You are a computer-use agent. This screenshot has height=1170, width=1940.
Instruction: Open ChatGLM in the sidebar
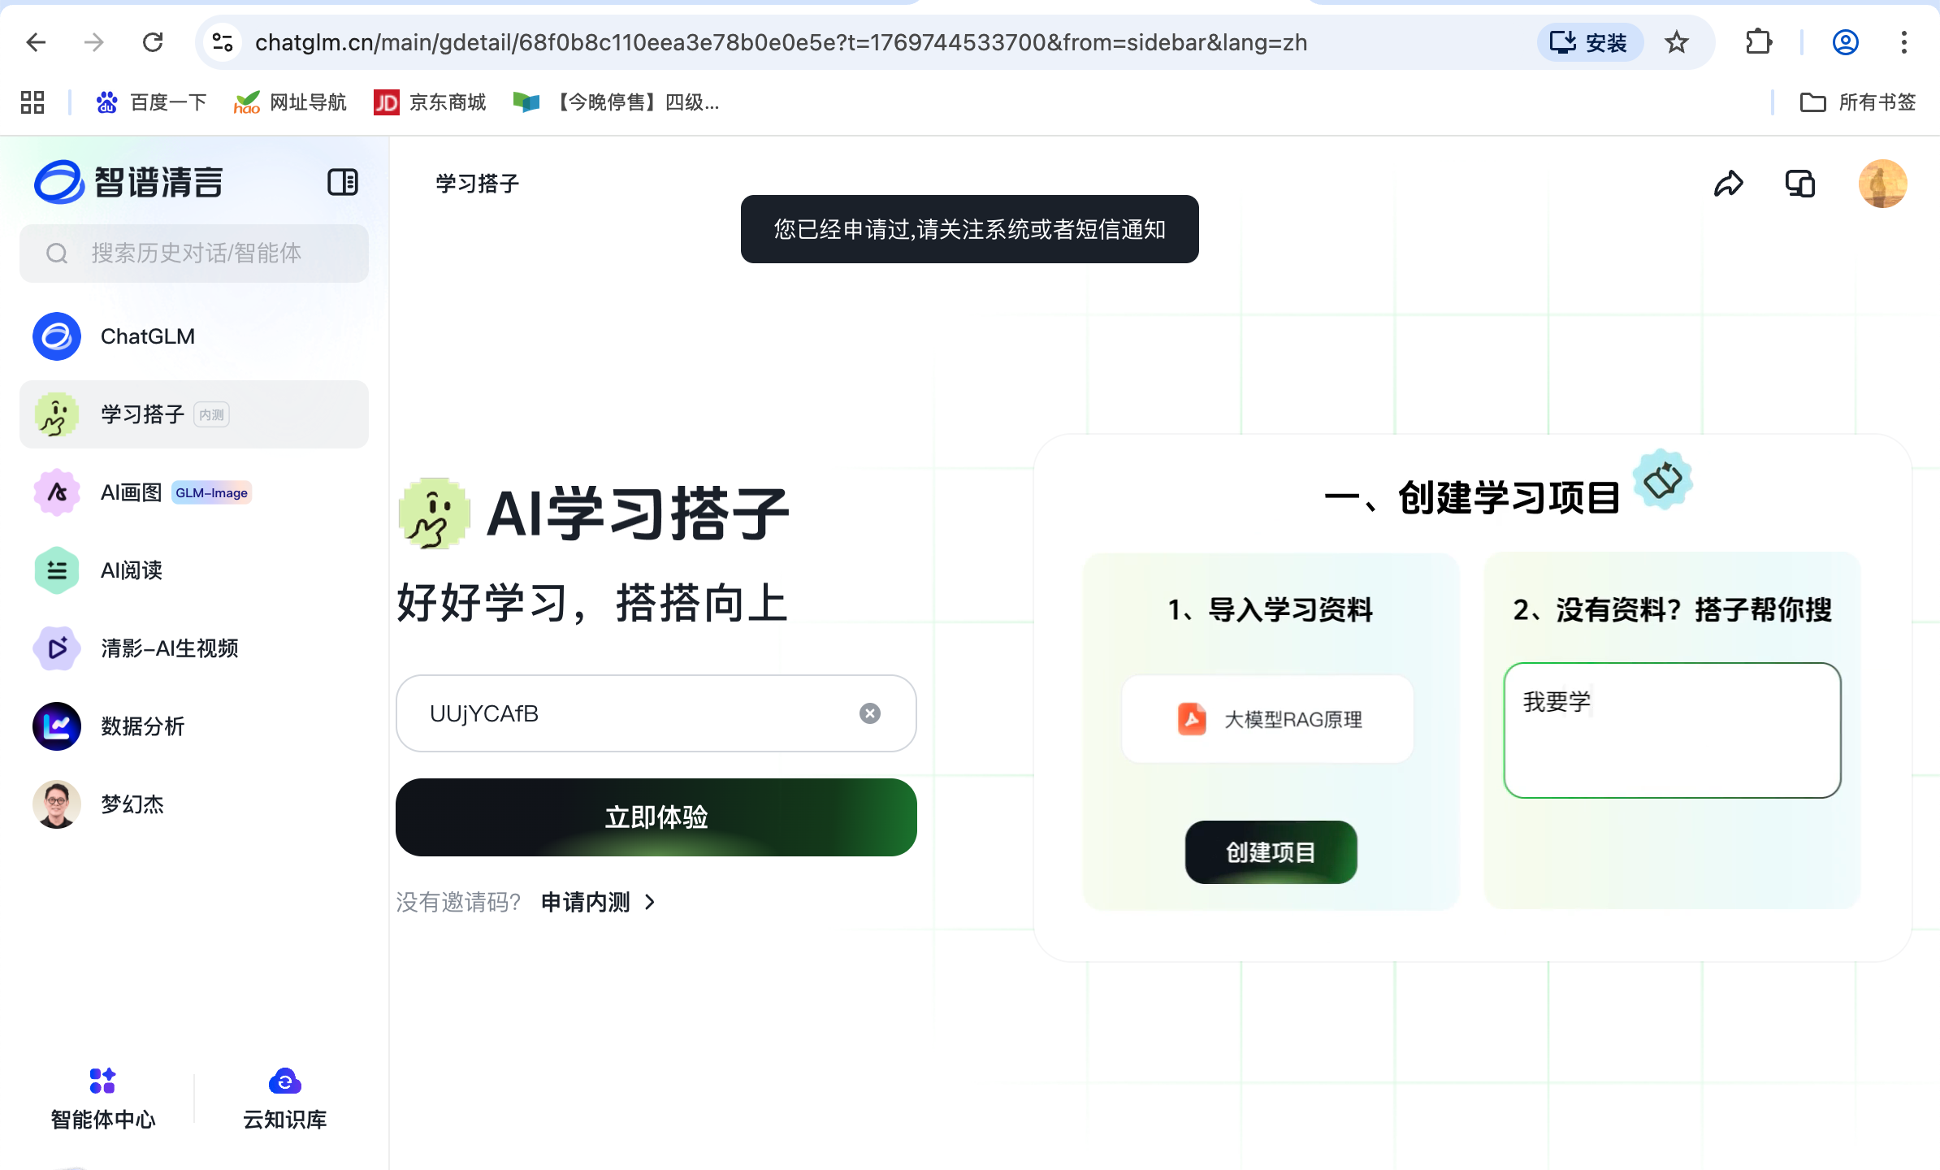147,336
